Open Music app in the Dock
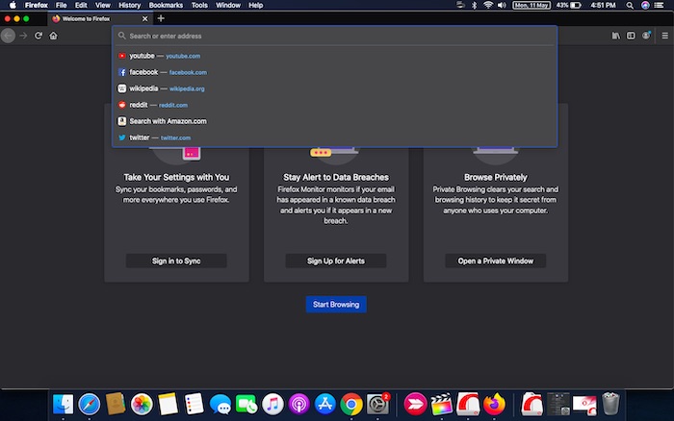 coord(272,405)
